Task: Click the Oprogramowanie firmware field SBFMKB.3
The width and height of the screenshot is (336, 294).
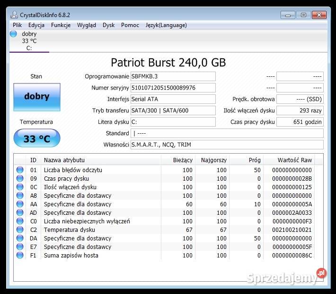Action: [173, 76]
